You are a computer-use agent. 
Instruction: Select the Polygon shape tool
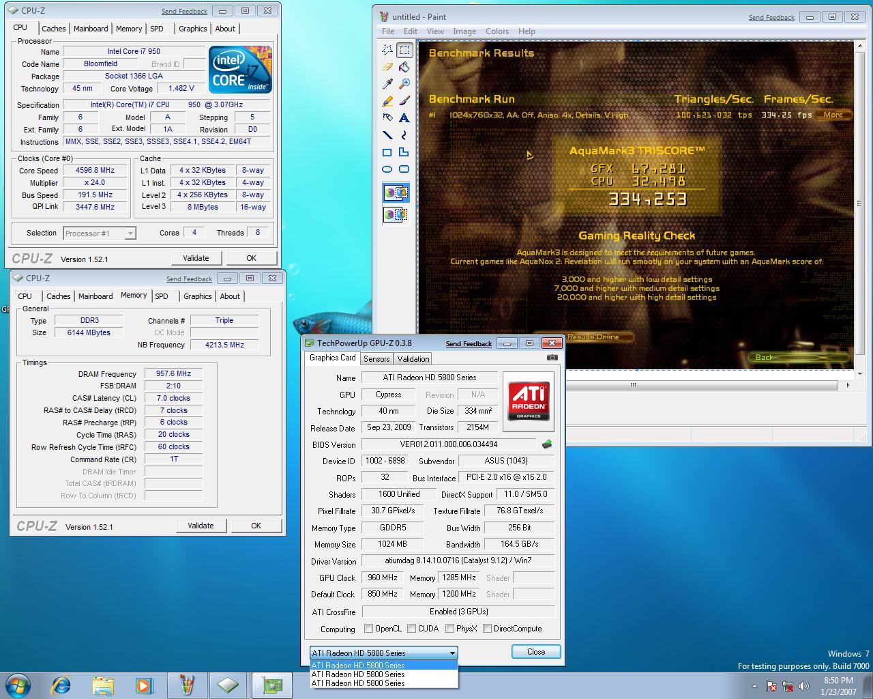point(404,152)
